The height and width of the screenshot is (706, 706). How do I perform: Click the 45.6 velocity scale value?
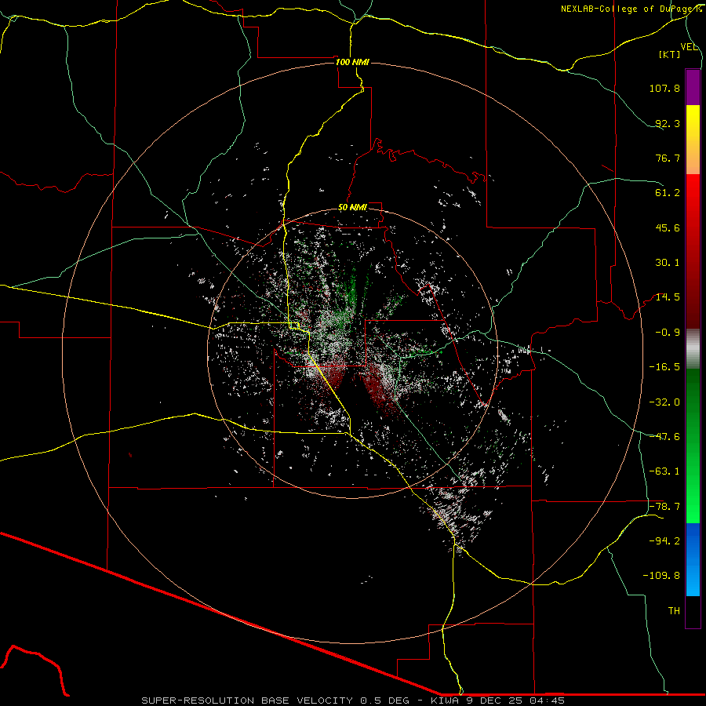[668, 227]
